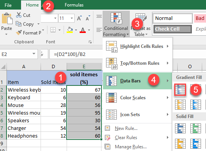Image resolution: width=206 pixels, height=151 pixels.
Task: Select blue solid fill data bar
Action: pyautogui.click(x=180, y=128)
